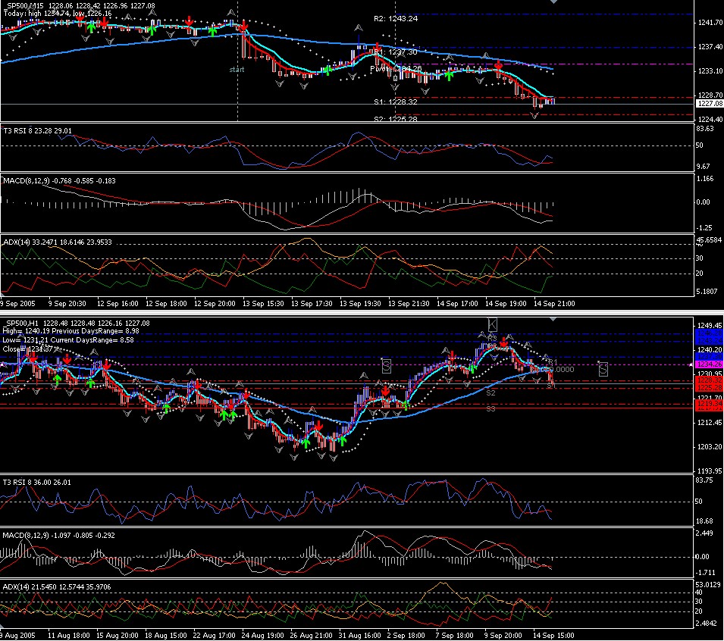Viewport: 724px width, 641px height.
Task: Click the MACD(8,12,9) -1.097 indicator label
Action: (x=58, y=536)
